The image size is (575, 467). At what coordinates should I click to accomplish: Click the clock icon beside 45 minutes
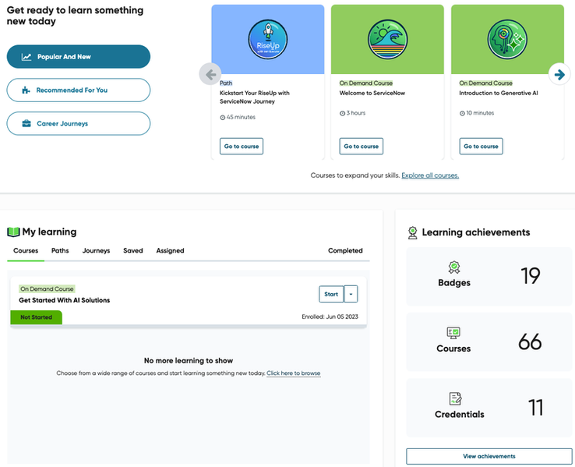coord(222,118)
